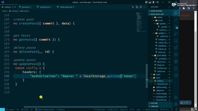
Task: Click Go Live in status bar
Action: [165, 109]
